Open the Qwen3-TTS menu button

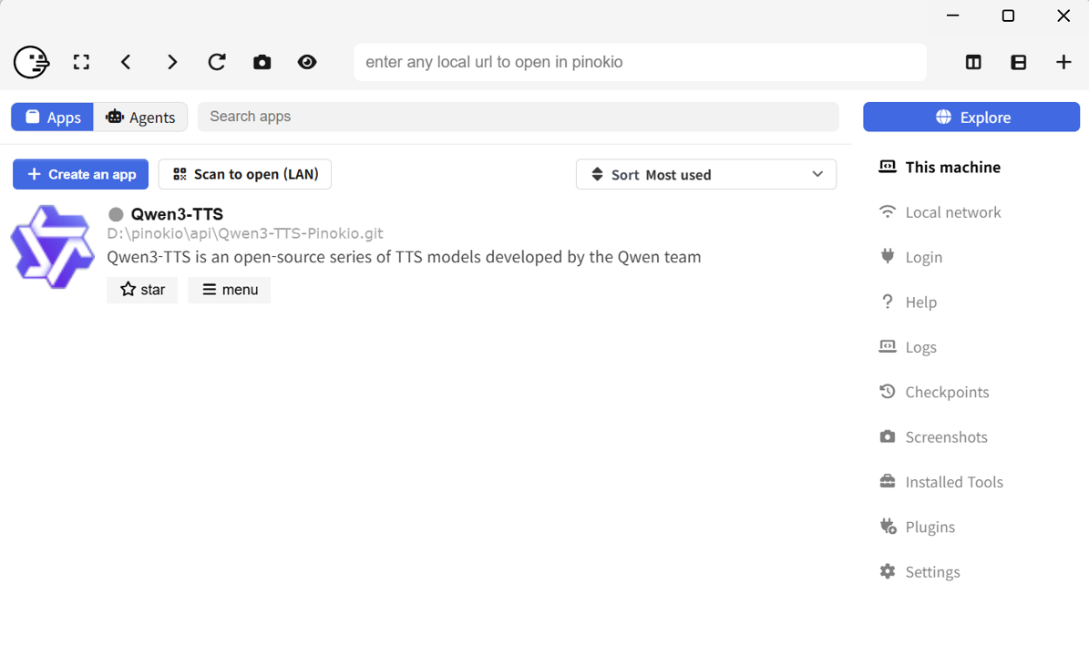229,290
